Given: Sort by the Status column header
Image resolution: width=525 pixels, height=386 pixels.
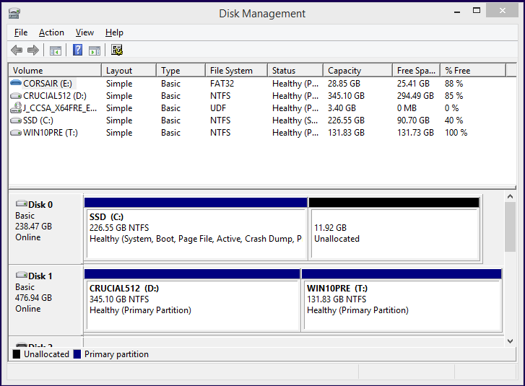Looking at the screenshot, I should tap(295, 71).
